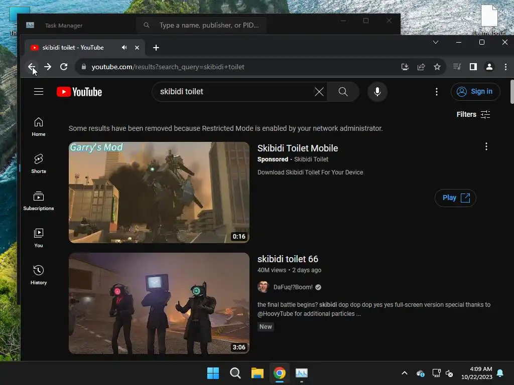Open YouTube settings three-dot menu

pyautogui.click(x=437, y=92)
